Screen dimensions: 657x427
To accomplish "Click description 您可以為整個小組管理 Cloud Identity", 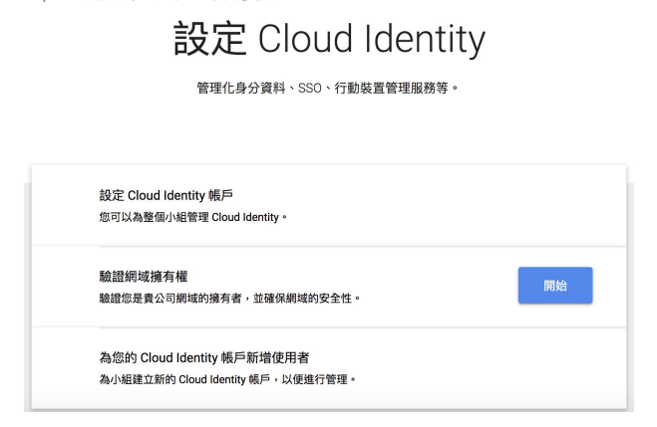I will 193,217.
